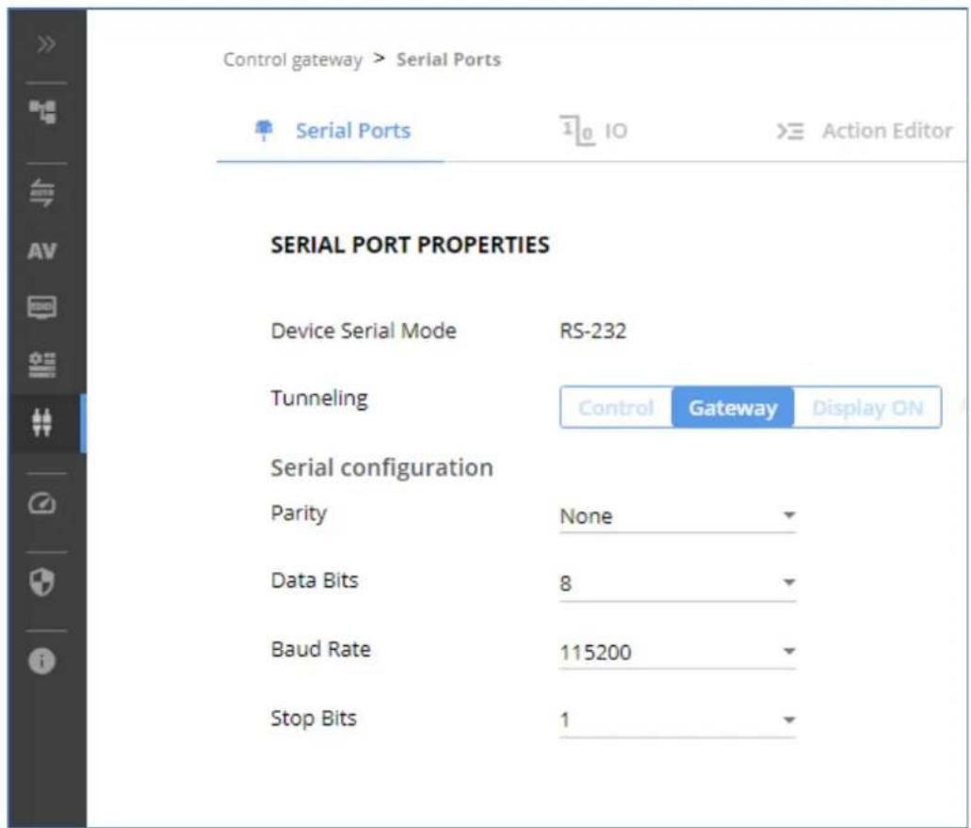Open the security shield icon in the sidebar

coord(42,582)
